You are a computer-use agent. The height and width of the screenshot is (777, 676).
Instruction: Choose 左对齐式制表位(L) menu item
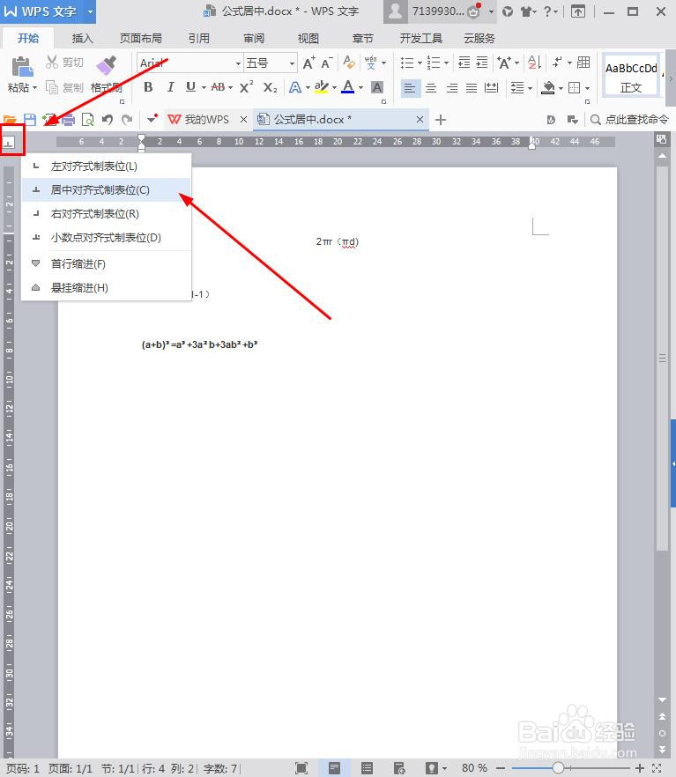coord(107,166)
